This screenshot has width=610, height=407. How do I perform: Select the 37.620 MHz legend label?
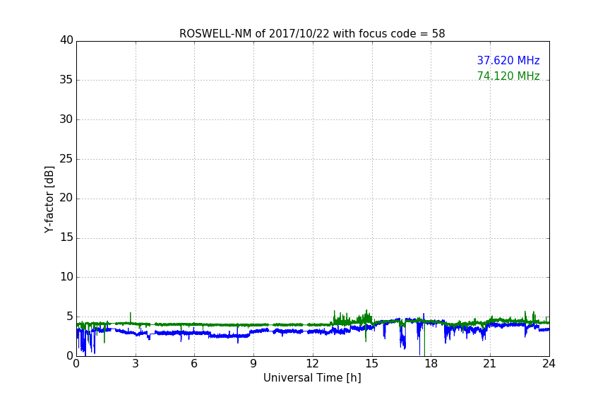(x=508, y=60)
